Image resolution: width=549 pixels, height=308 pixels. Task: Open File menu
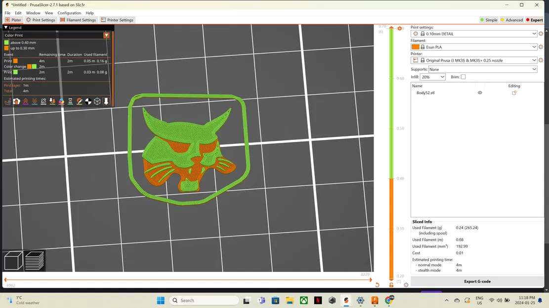click(x=7, y=13)
